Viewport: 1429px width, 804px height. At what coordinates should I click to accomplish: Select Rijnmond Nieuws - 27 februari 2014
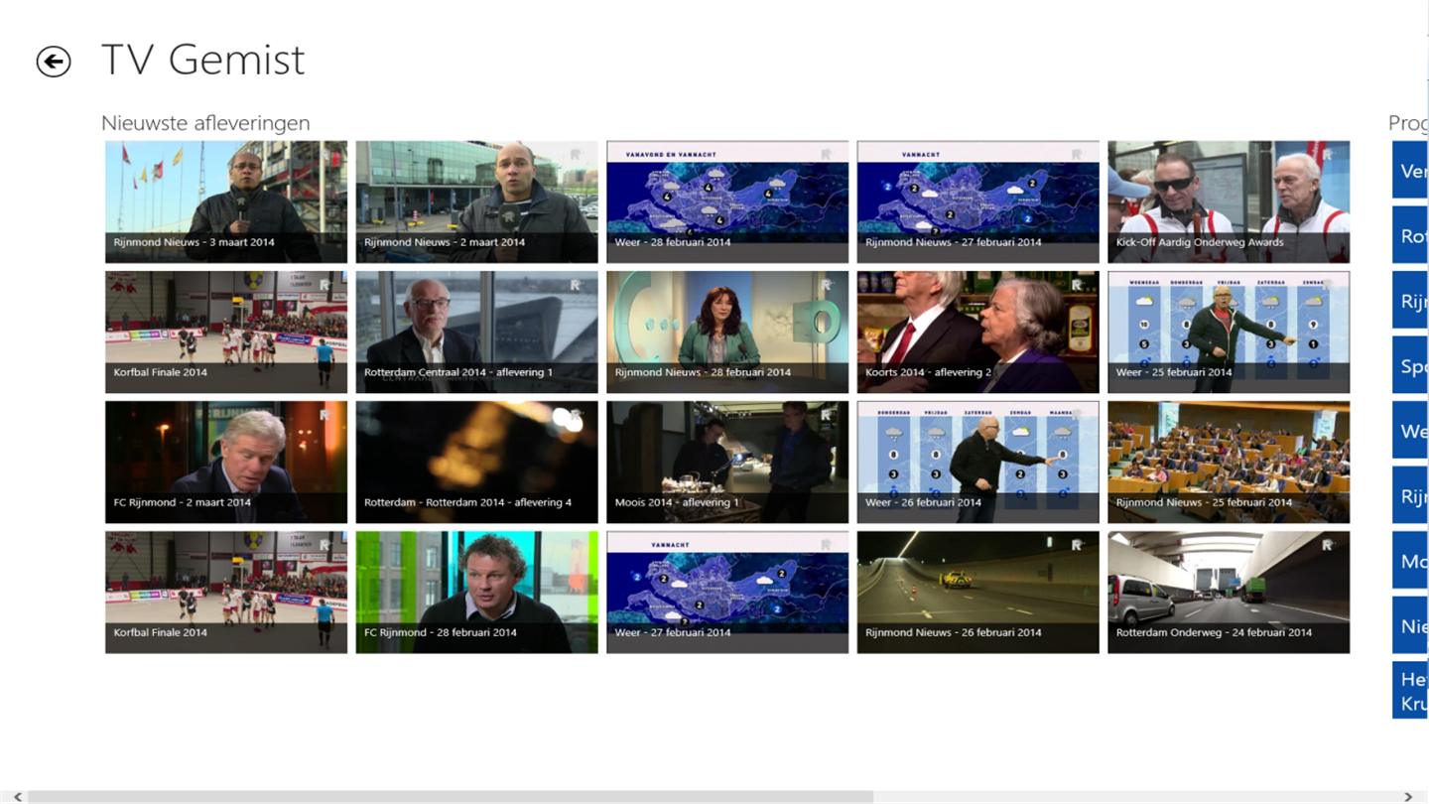pos(978,201)
